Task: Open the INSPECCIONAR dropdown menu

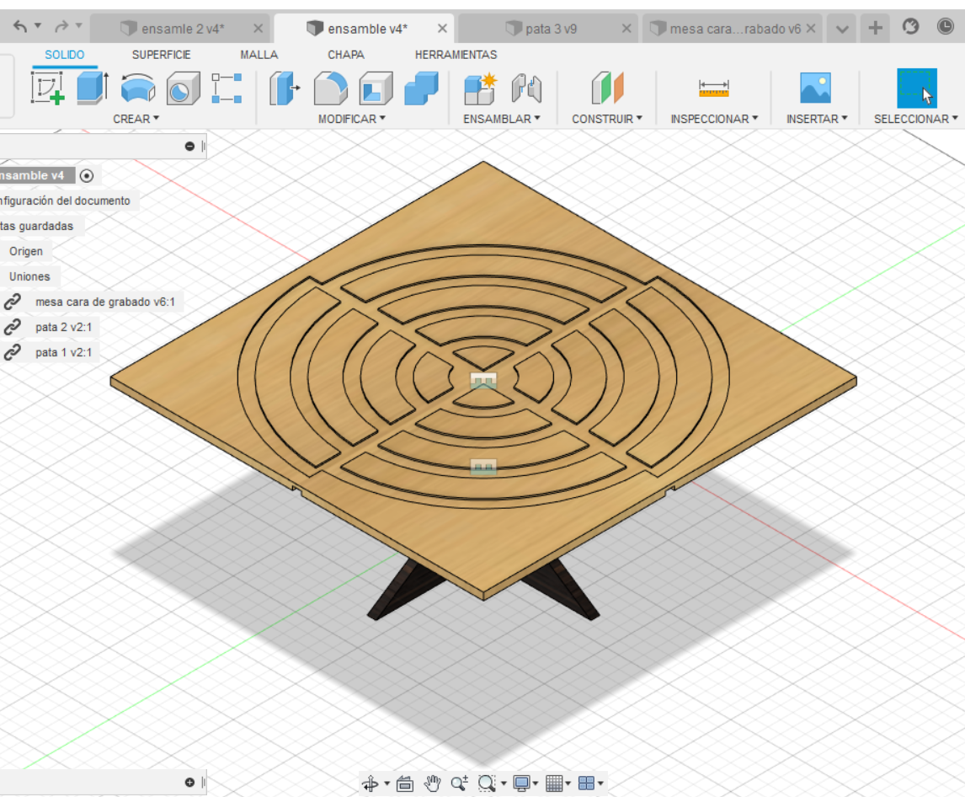Action: pyautogui.click(x=714, y=119)
